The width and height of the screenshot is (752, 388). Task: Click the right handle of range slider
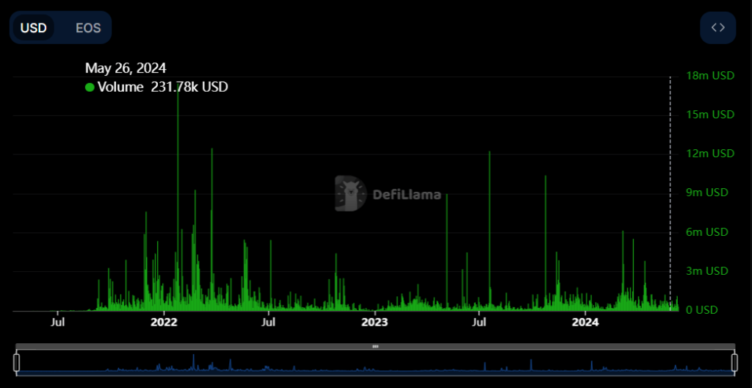point(734,363)
